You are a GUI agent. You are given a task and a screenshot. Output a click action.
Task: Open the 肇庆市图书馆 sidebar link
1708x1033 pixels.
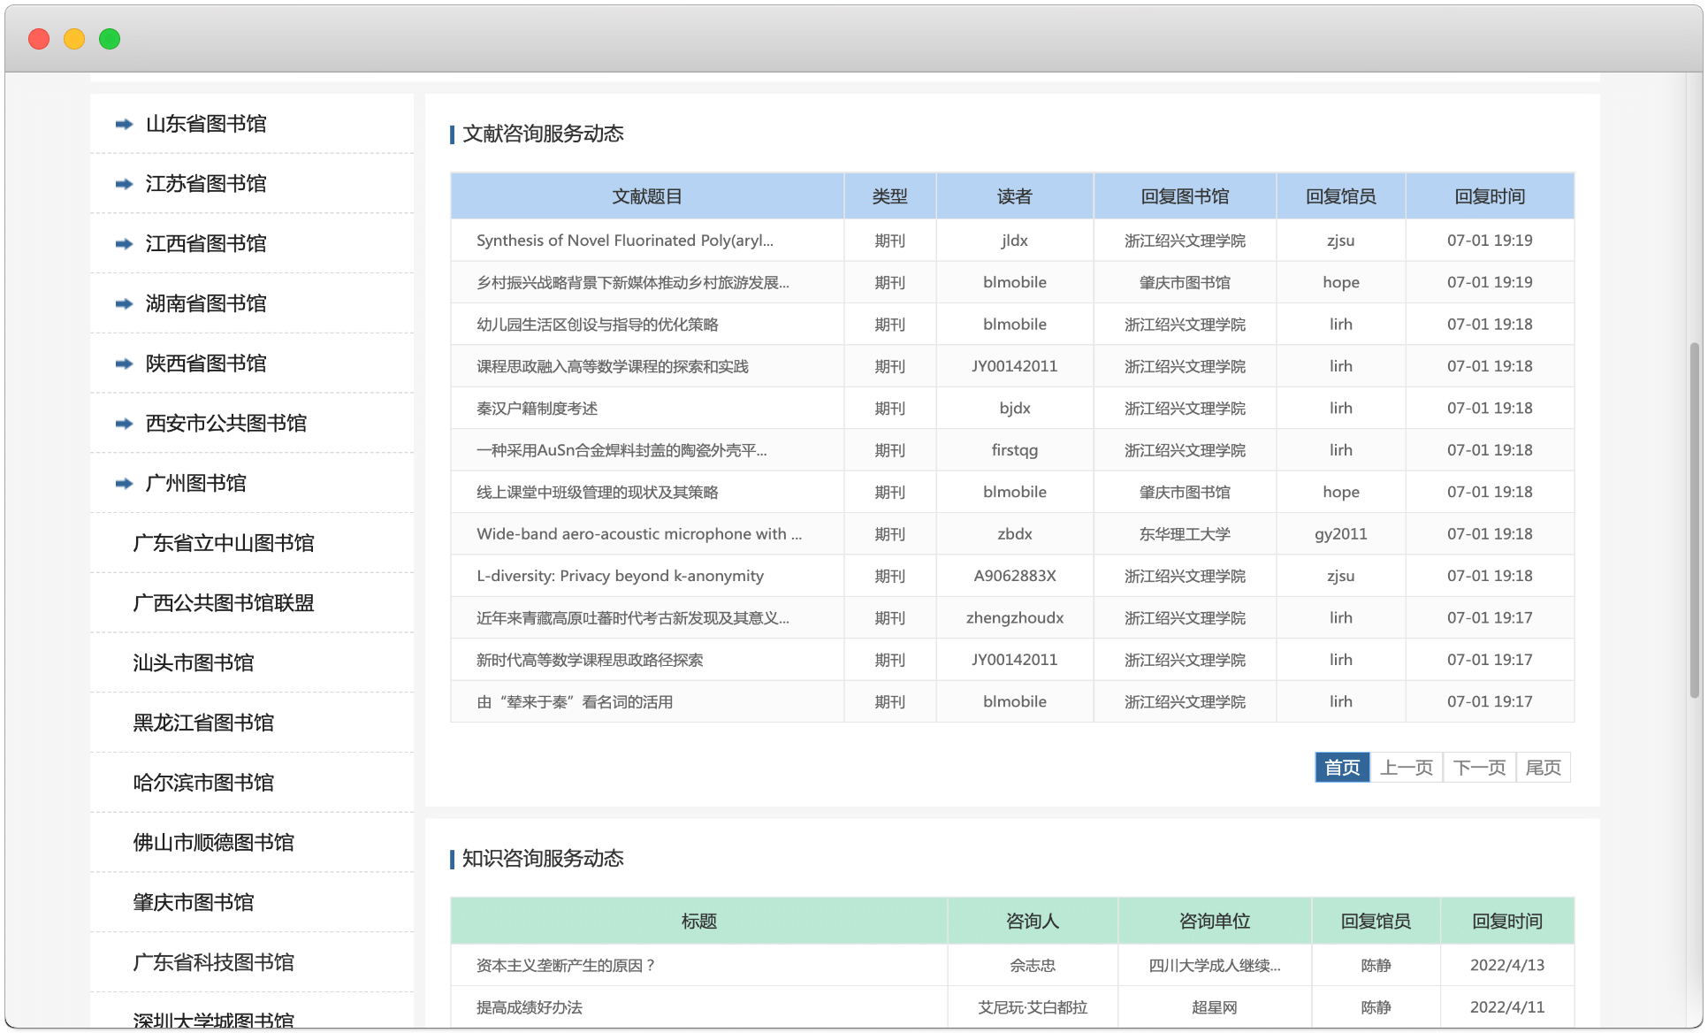pos(194,903)
